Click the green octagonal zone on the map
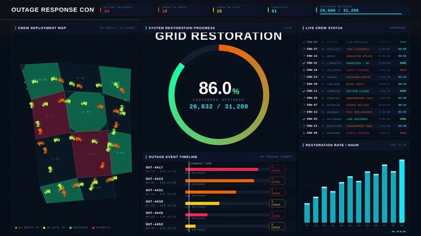Screen dimensions: 421x236 tap(86, 111)
